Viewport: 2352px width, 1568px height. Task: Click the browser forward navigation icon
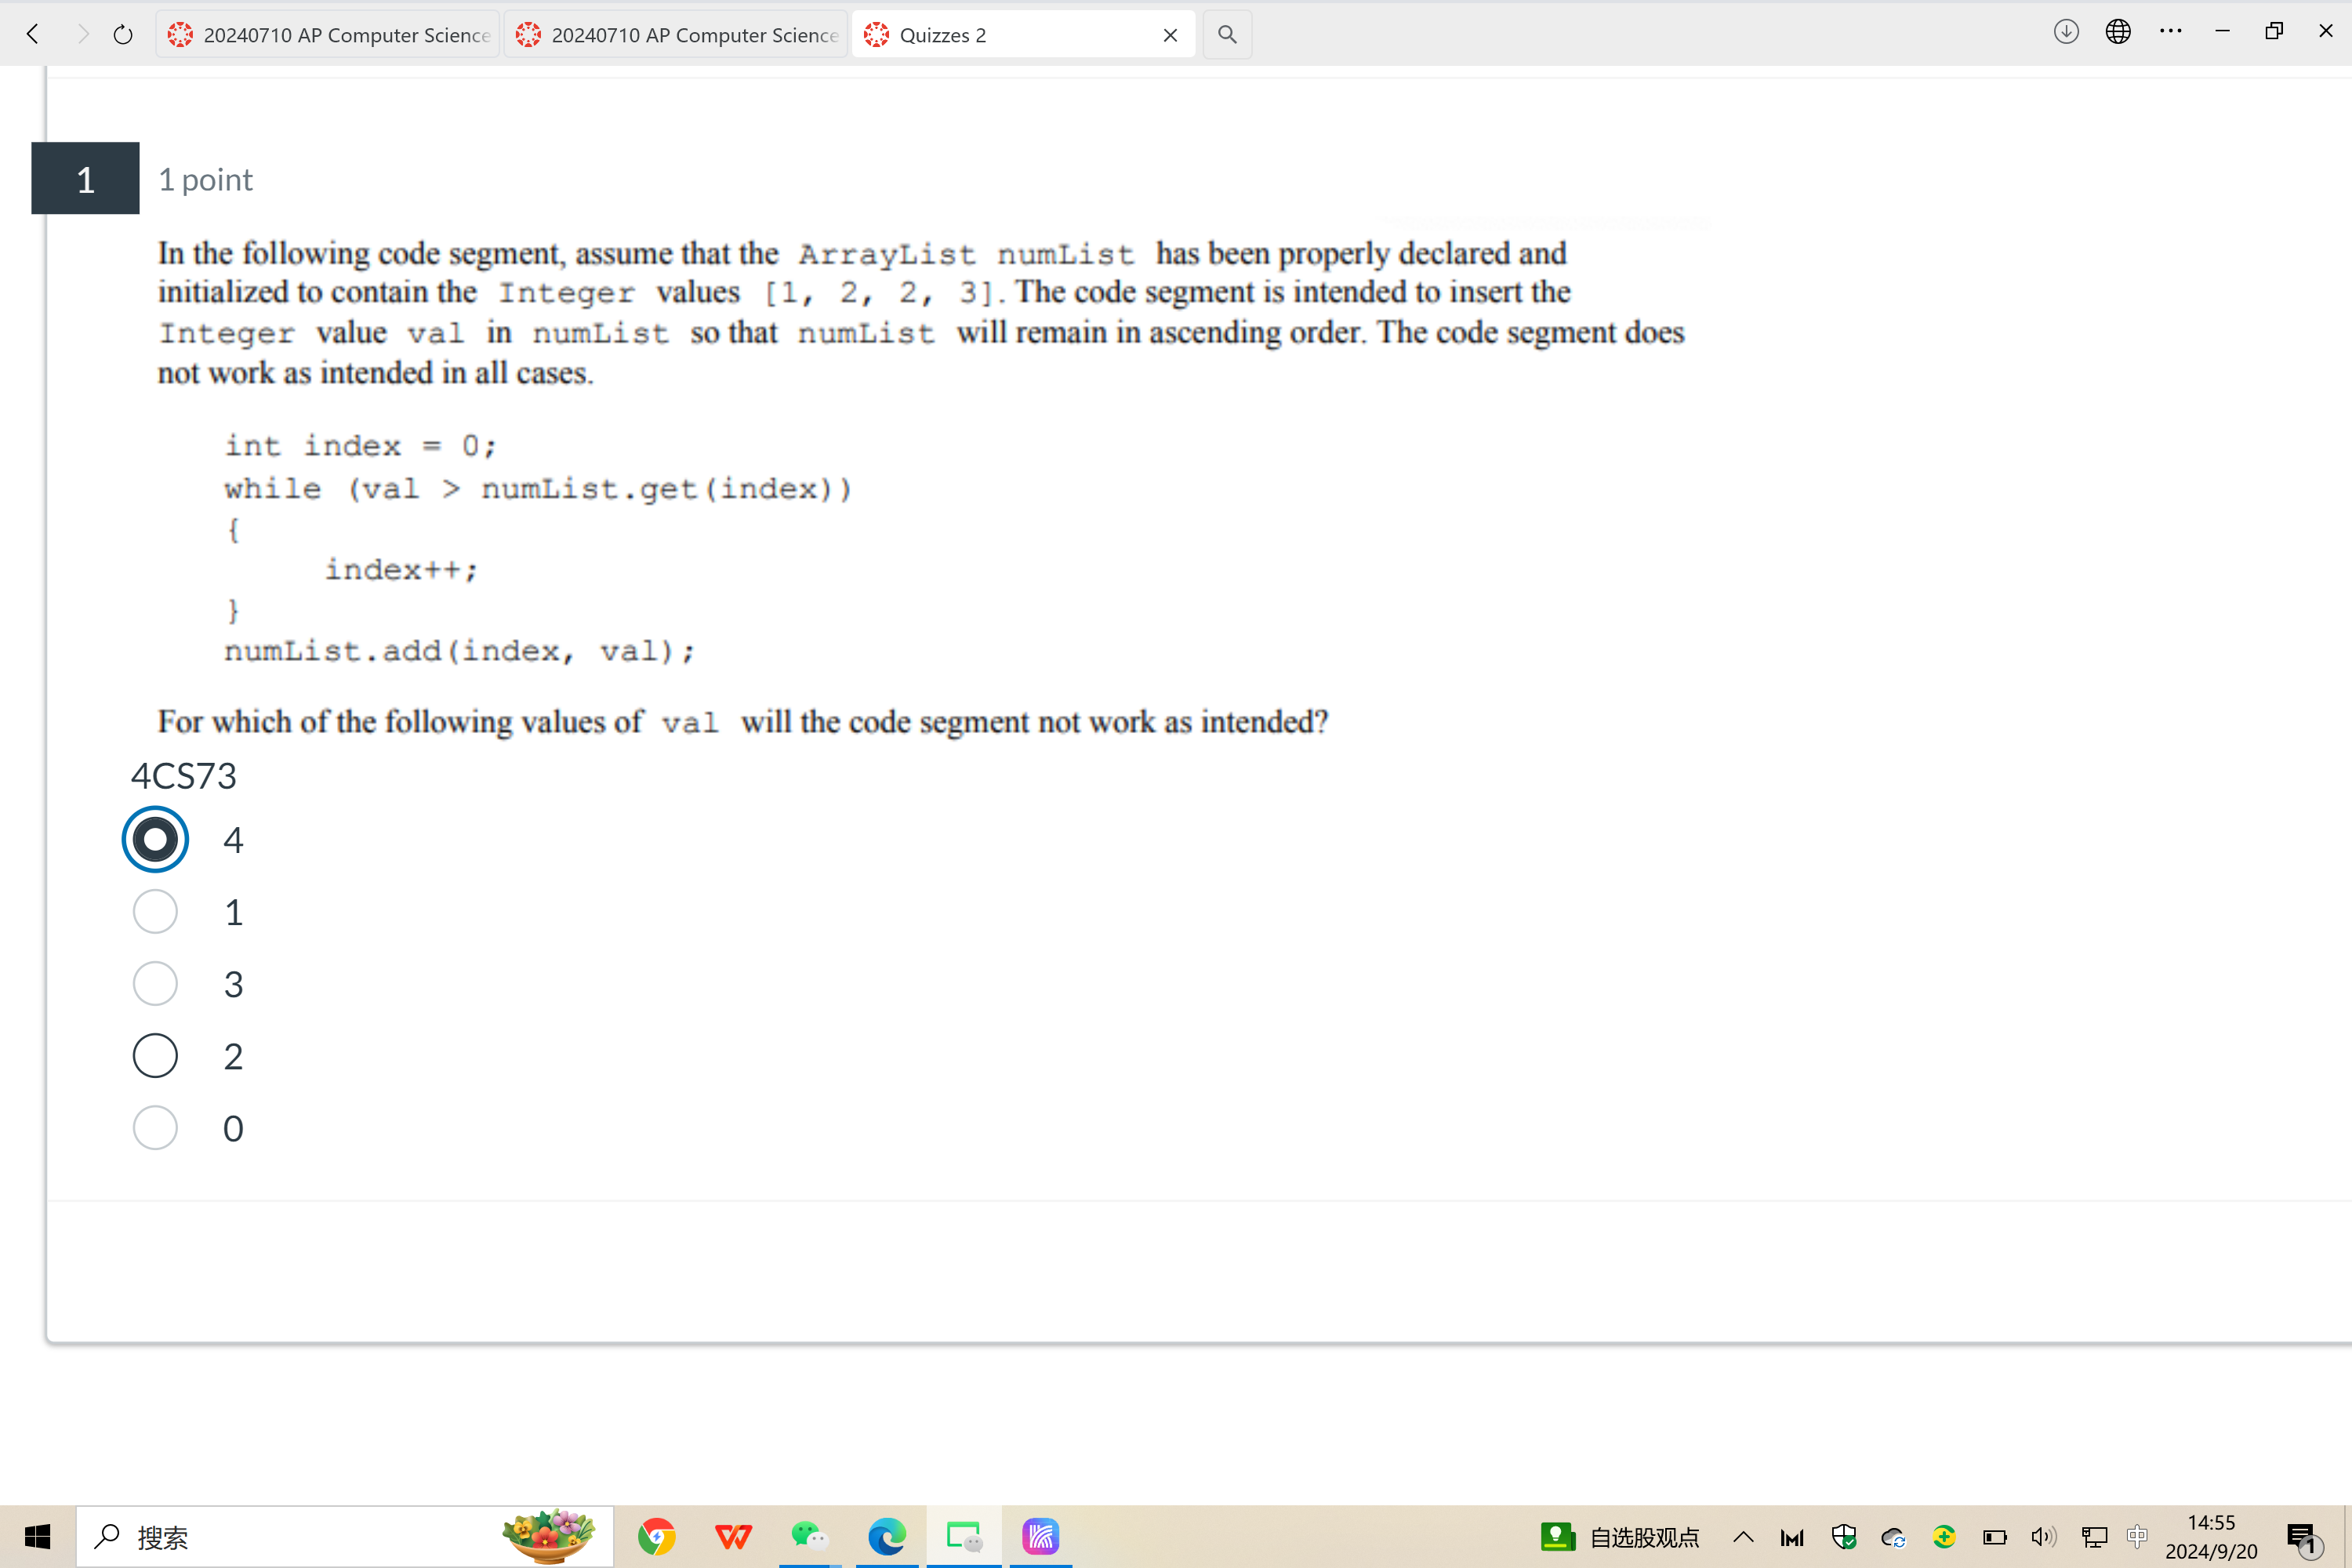(78, 33)
